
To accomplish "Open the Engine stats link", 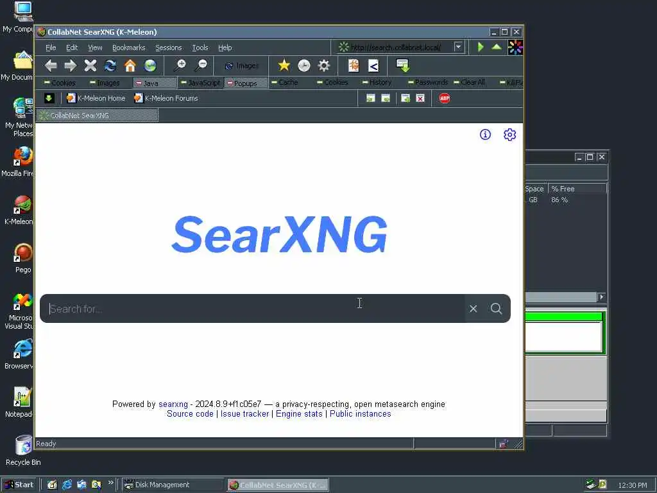I will 299,414.
